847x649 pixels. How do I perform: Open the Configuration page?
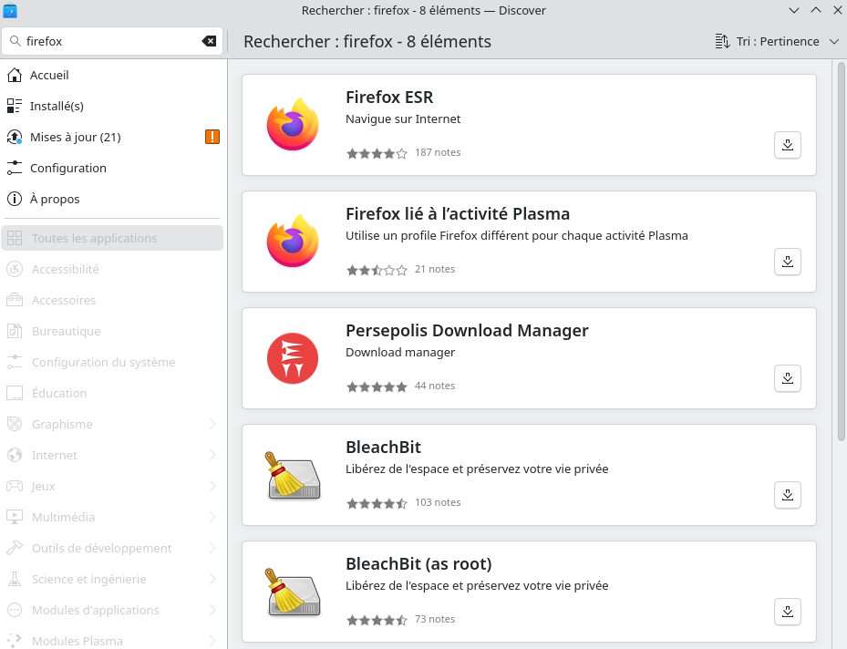pyautogui.click(x=67, y=168)
